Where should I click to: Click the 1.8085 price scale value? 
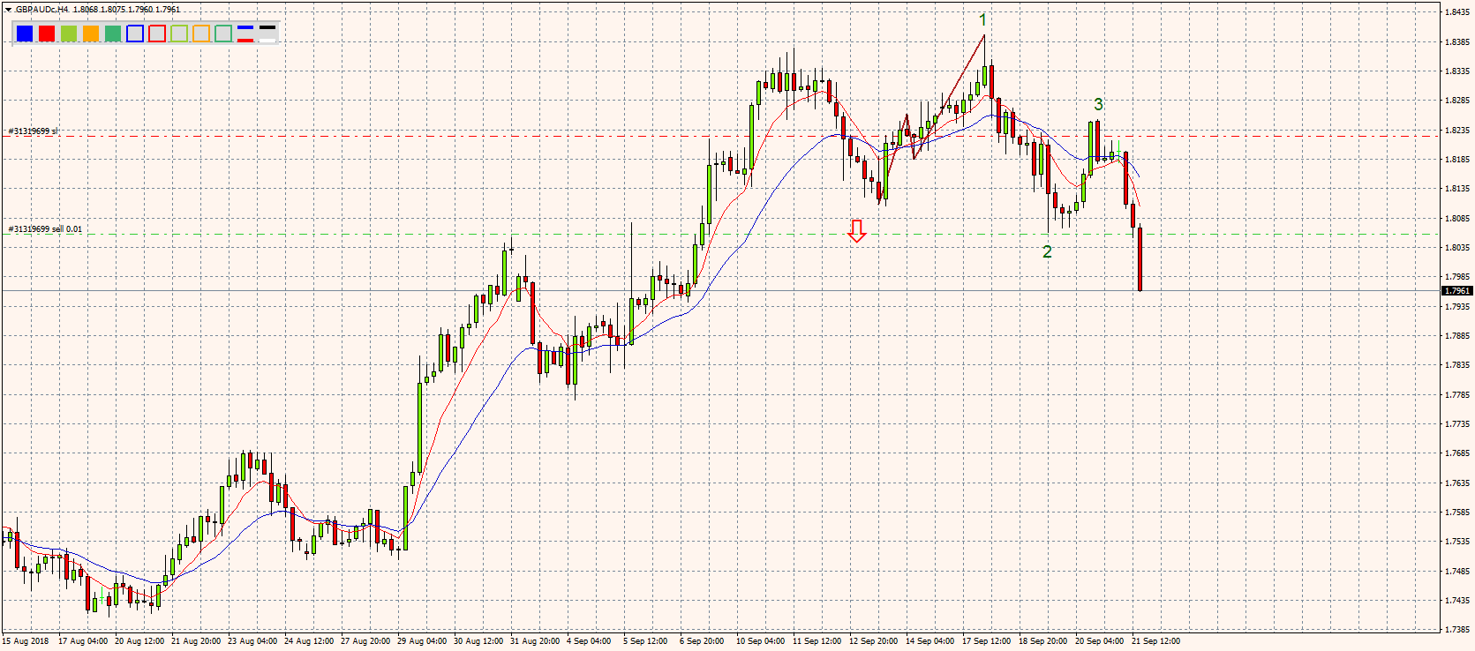(x=1457, y=219)
